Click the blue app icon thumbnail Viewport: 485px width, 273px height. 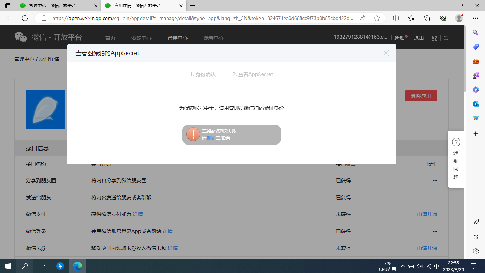[x=45, y=110]
